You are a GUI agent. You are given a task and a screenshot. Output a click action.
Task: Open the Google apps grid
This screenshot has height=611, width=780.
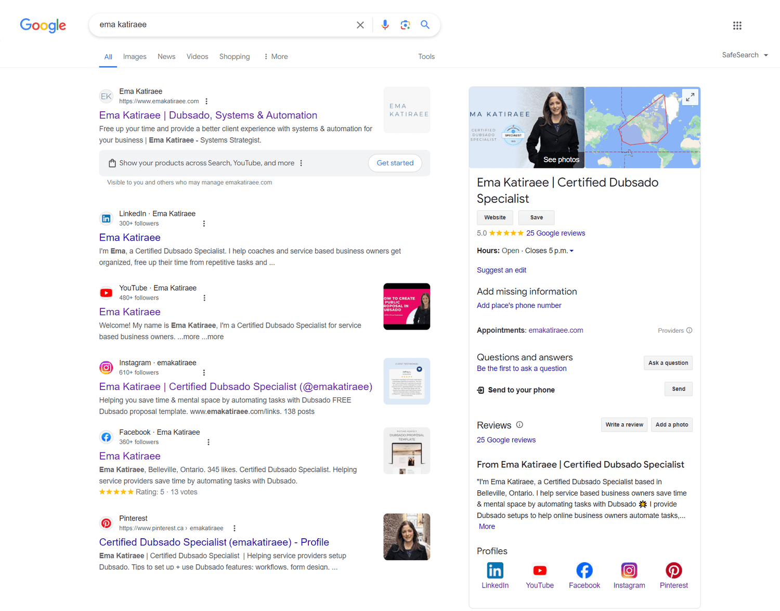737,25
